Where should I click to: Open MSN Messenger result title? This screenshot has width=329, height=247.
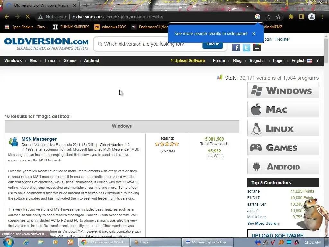(39, 139)
